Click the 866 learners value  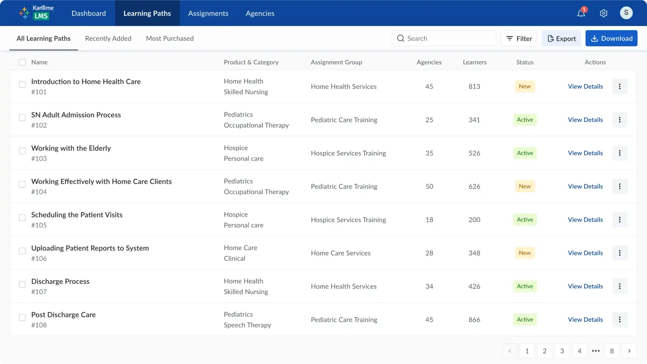click(474, 320)
